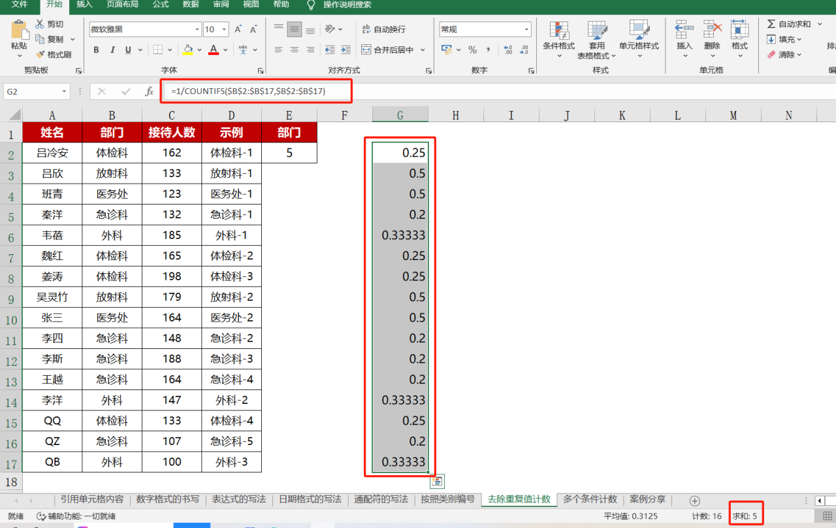This screenshot has width=836, height=528.
Task: Expand the Fill (填充) dropdown
Action: point(801,39)
